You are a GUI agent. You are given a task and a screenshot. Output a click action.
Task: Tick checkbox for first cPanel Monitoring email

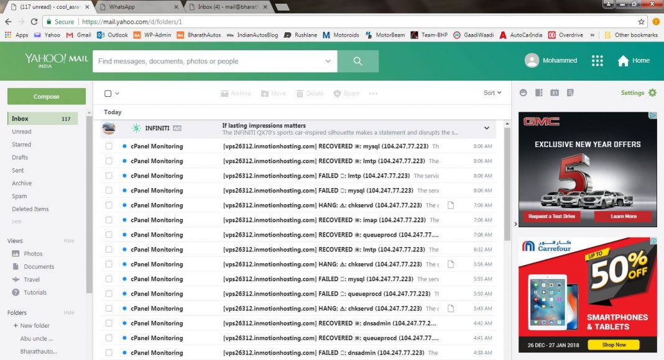tap(109, 146)
